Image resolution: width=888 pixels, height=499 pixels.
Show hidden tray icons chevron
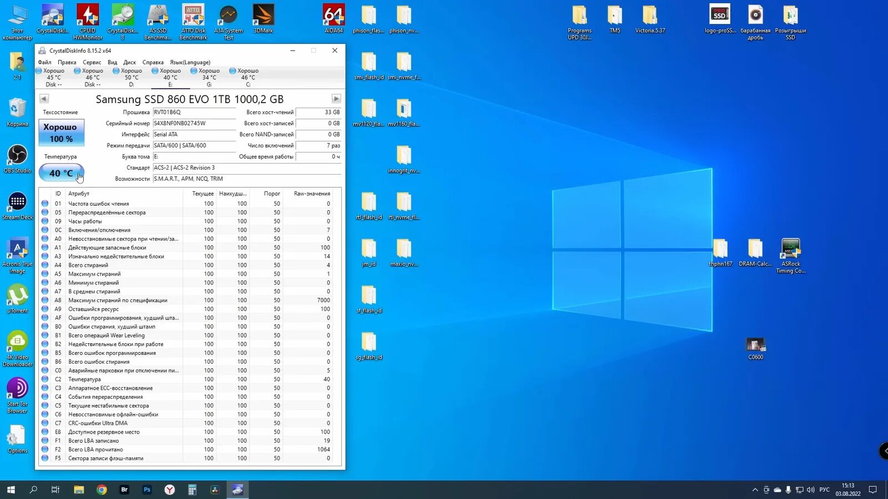[x=755, y=490]
